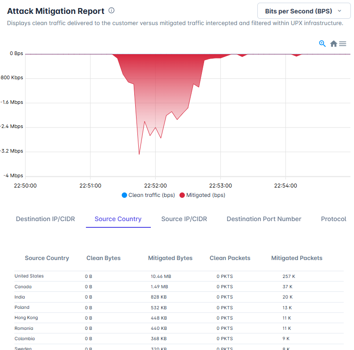Click the Mitigated Packets column header
Screen dimensions: 354x350
pos(297,258)
